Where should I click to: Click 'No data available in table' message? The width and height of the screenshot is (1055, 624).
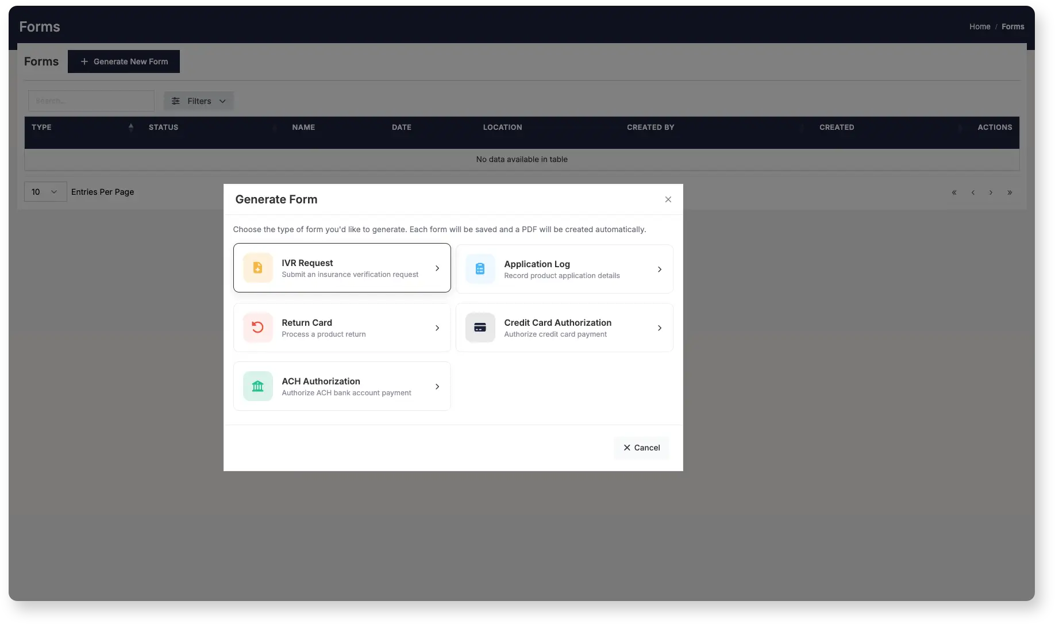pyautogui.click(x=522, y=160)
